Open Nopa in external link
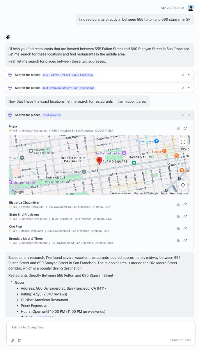Image resolution: width=199 pixels, height=350 pixels. (x=185, y=128)
